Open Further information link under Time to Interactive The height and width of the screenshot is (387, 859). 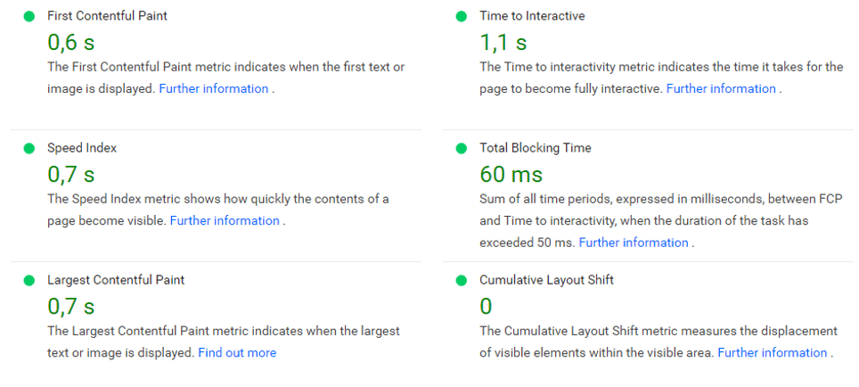[x=721, y=88]
